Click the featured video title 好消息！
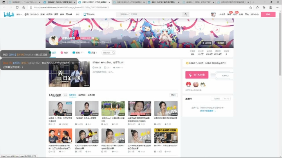The image size is (282, 158). point(108,63)
